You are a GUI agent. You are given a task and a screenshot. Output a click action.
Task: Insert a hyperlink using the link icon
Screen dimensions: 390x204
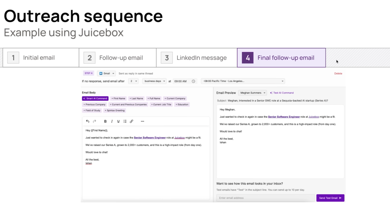pyautogui.click(x=131, y=121)
